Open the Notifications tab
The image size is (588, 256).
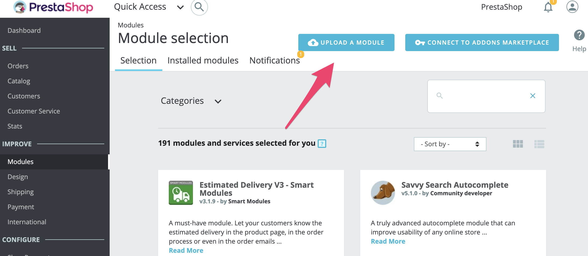[274, 61]
